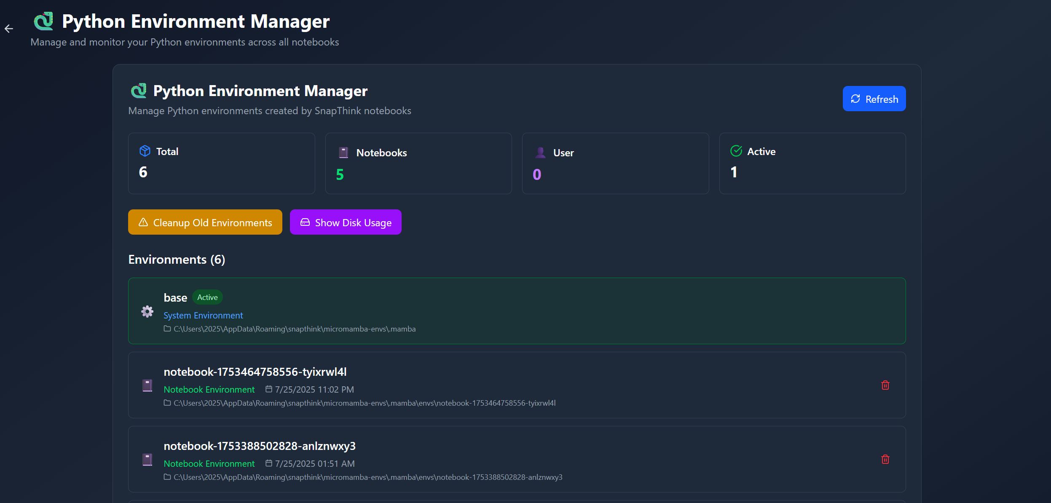Viewport: 1051px width, 503px height.
Task: Select the Notebooks stat card
Action: (x=418, y=163)
